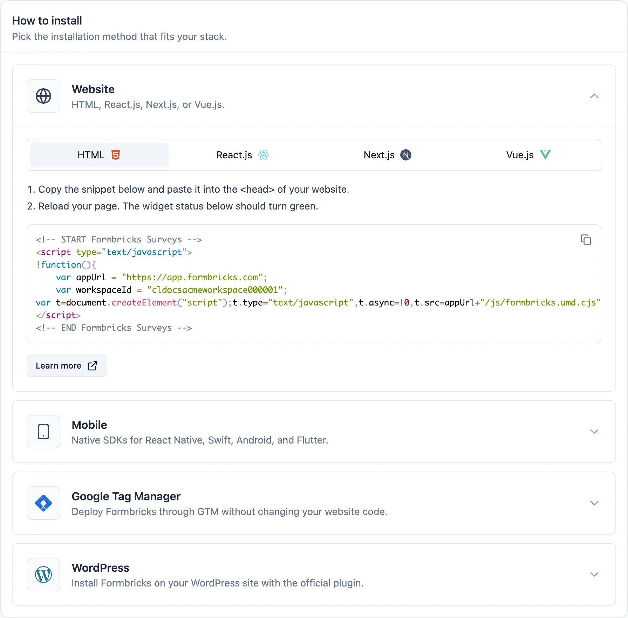This screenshot has width=628, height=618.
Task: Expand the Google Tag Manager chevron
Action: click(594, 503)
